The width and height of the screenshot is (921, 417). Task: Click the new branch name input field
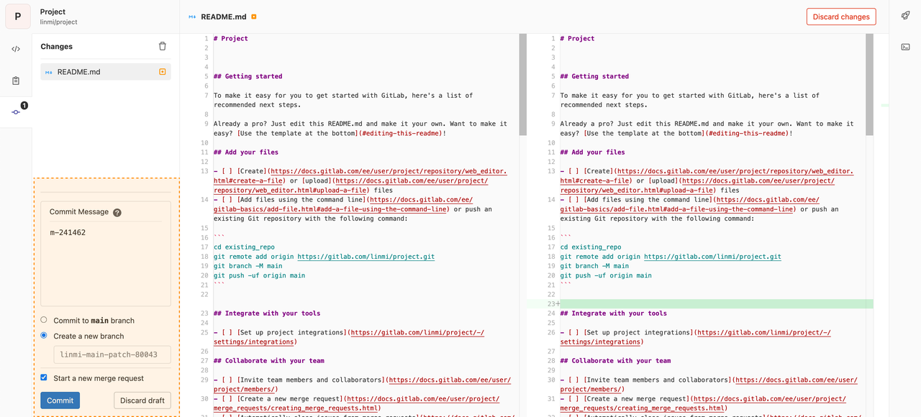point(112,354)
